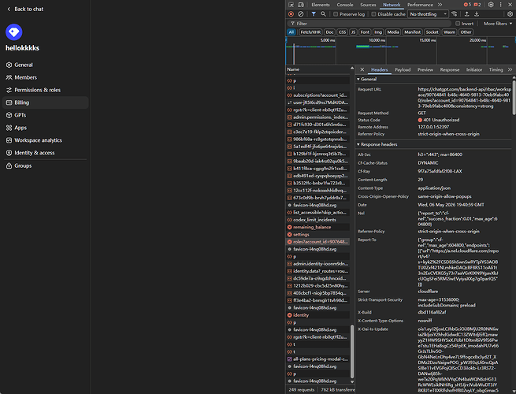Open the GPTs section
The width and height of the screenshot is (516, 394).
[45, 115]
